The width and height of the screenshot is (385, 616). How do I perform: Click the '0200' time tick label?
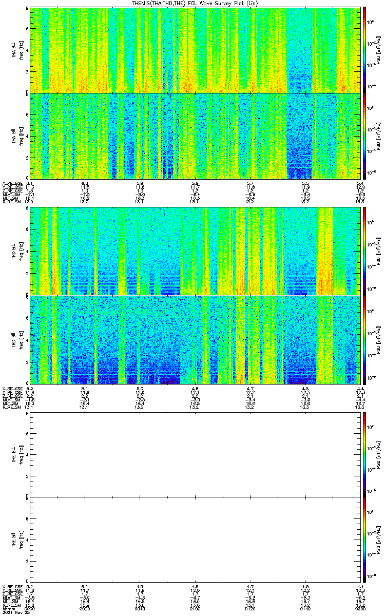(x=359, y=609)
